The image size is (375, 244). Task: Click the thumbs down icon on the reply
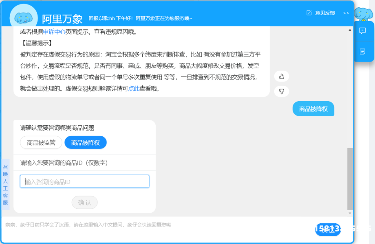[x=281, y=91]
